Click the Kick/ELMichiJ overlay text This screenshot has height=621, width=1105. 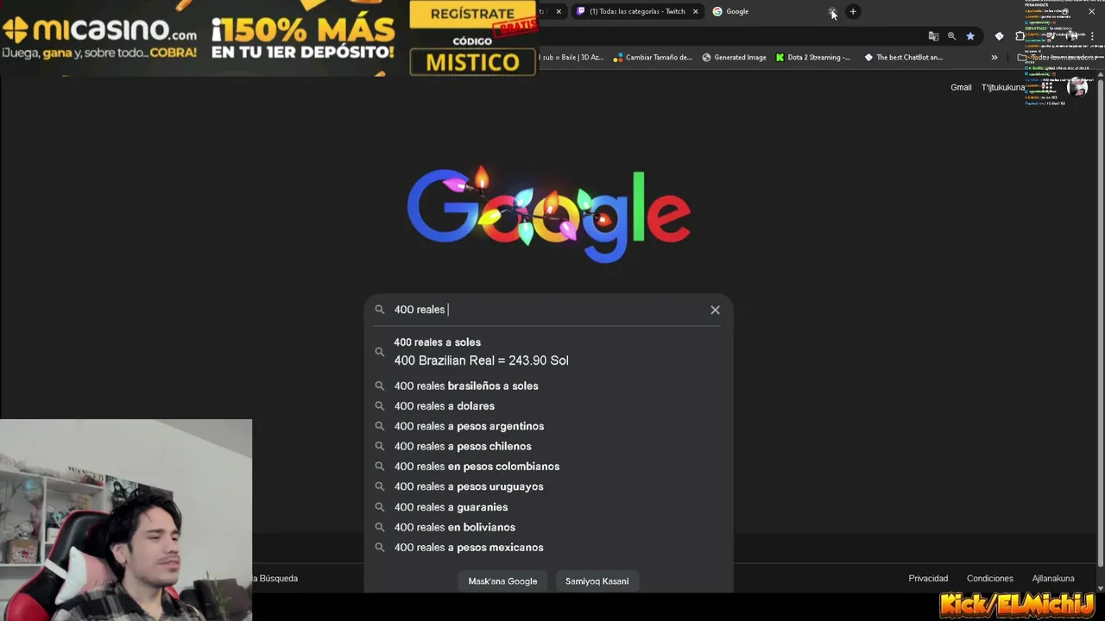[1018, 605]
